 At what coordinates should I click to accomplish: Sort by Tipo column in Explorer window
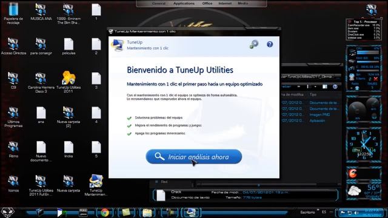tap(313, 94)
